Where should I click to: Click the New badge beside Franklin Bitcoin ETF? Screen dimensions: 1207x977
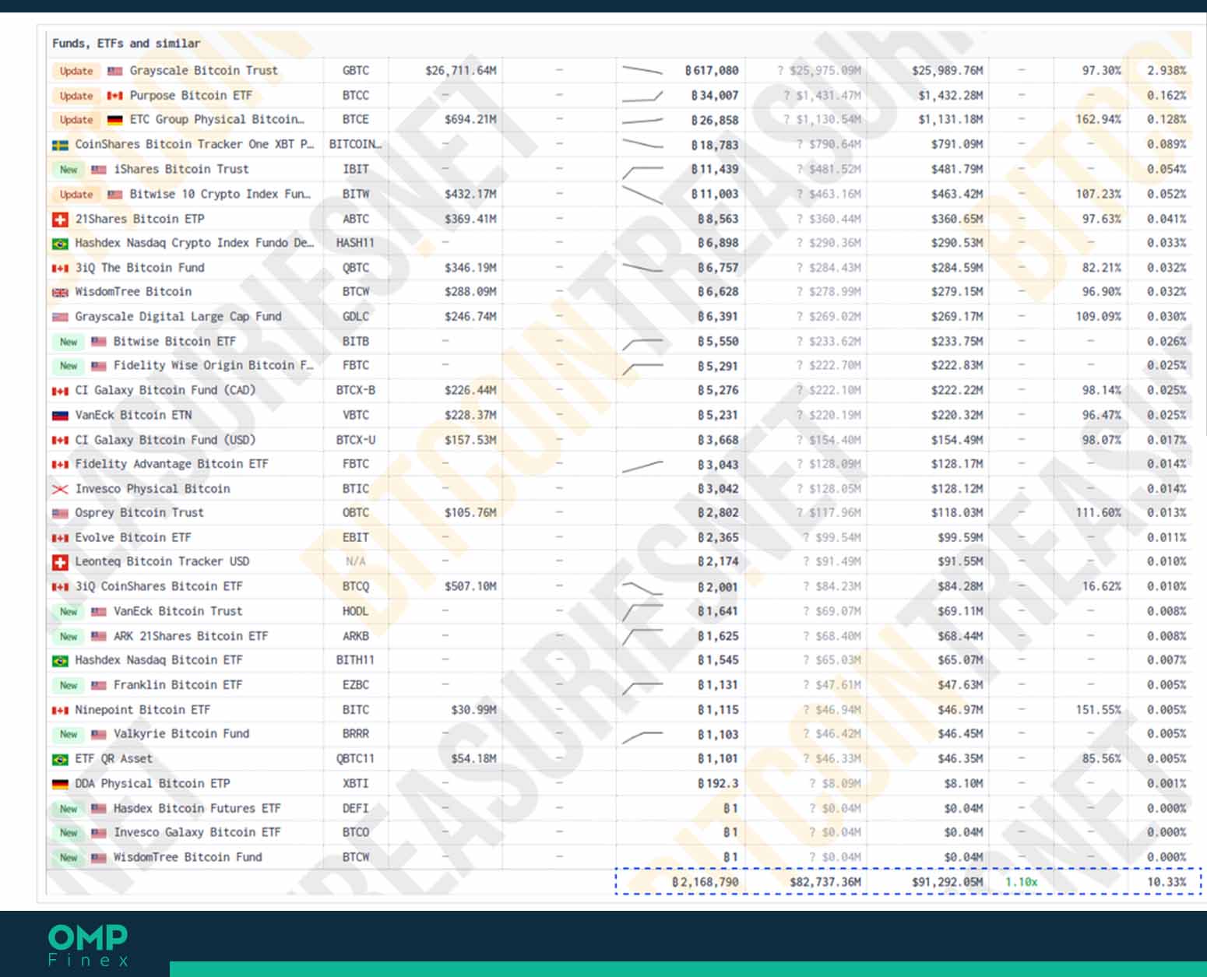pyautogui.click(x=69, y=686)
